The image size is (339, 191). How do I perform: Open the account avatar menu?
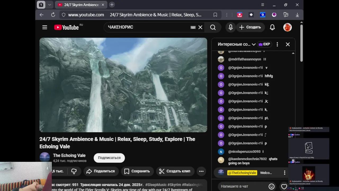pyautogui.click(x=287, y=27)
